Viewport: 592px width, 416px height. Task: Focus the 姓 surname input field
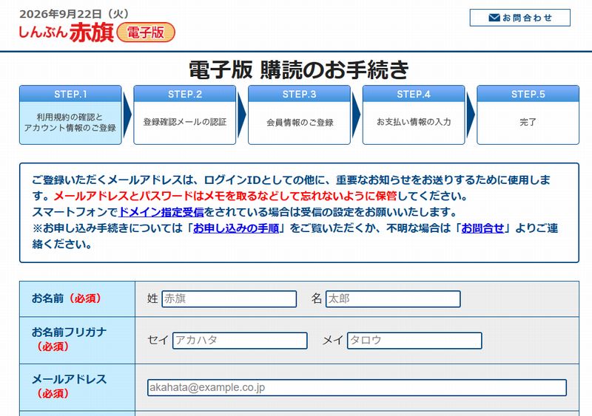229,299
